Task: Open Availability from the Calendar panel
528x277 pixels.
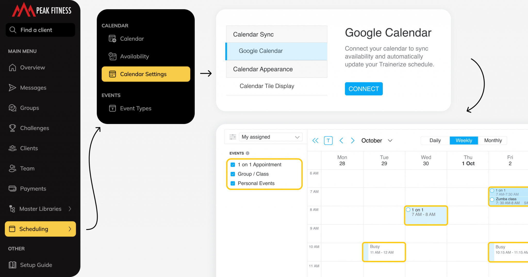Action: pos(134,56)
